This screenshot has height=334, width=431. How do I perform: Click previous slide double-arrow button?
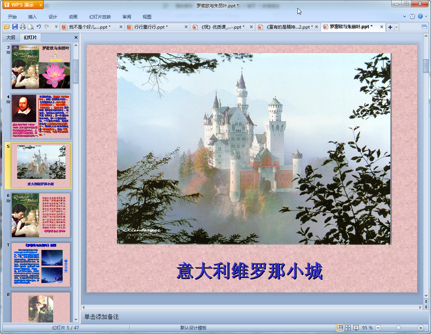(426, 301)
